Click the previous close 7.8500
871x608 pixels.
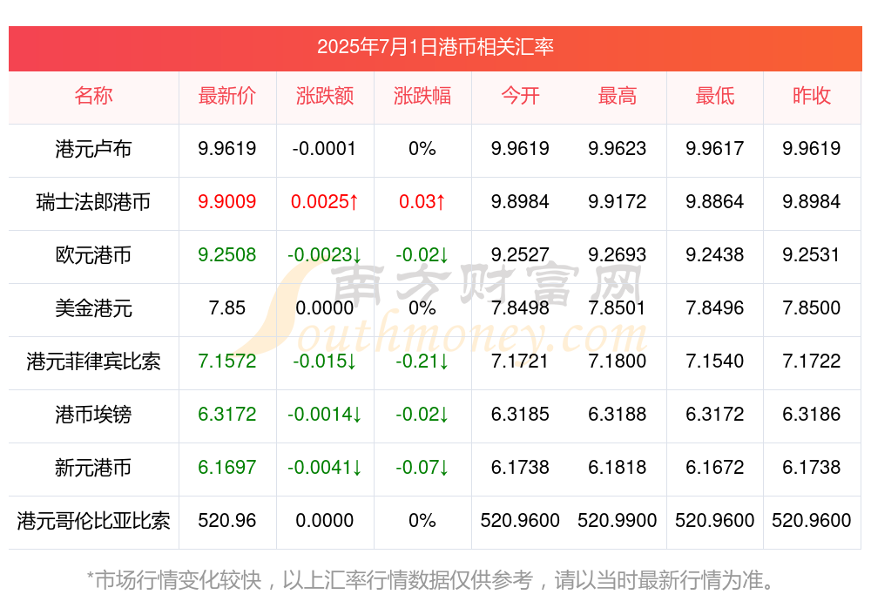[812, 307]
